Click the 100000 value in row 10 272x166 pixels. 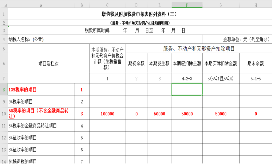point(108,114)
